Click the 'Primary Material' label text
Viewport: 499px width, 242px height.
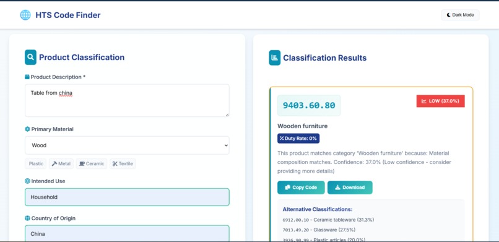point(52,129)
